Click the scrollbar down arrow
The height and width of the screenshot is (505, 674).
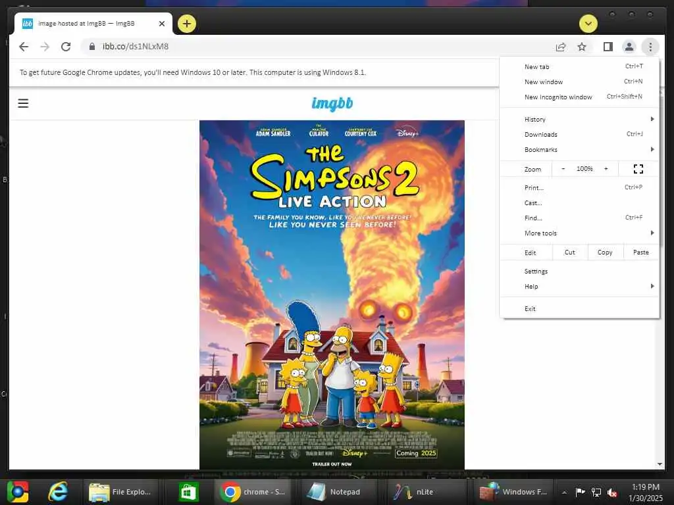point(660,464)
